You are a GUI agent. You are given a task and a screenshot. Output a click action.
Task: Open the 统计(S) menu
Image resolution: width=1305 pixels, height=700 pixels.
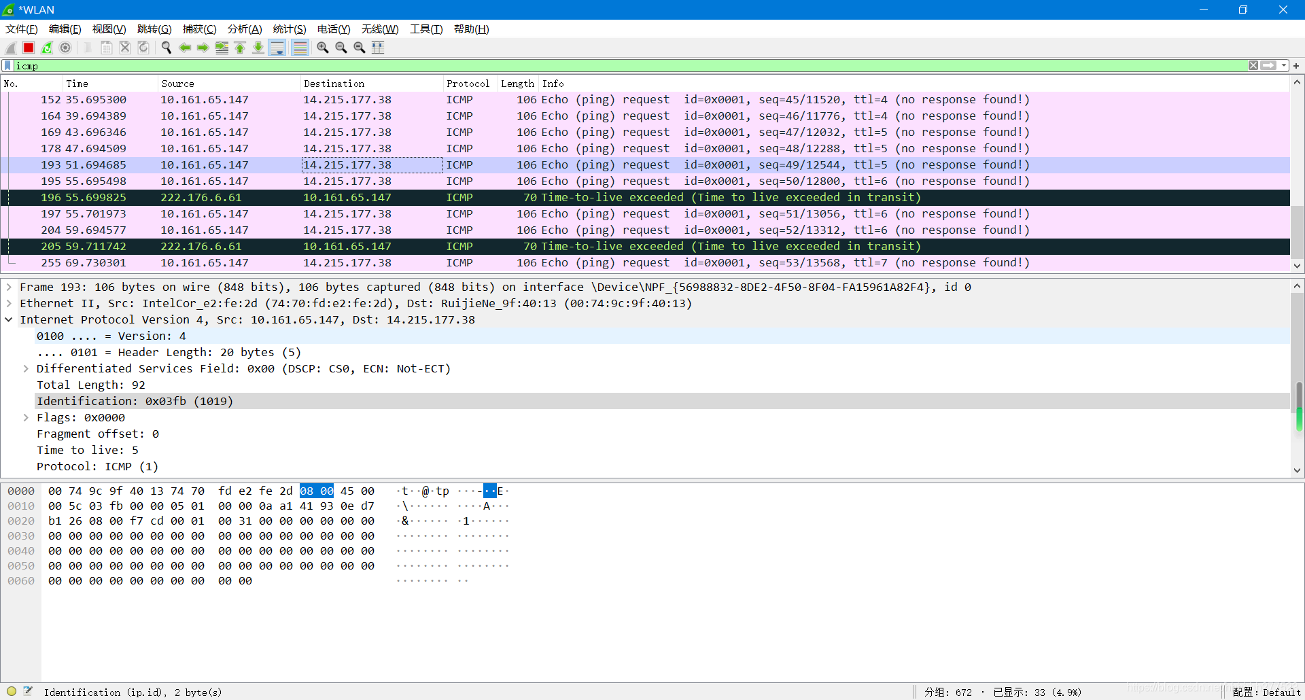(290, 29)
